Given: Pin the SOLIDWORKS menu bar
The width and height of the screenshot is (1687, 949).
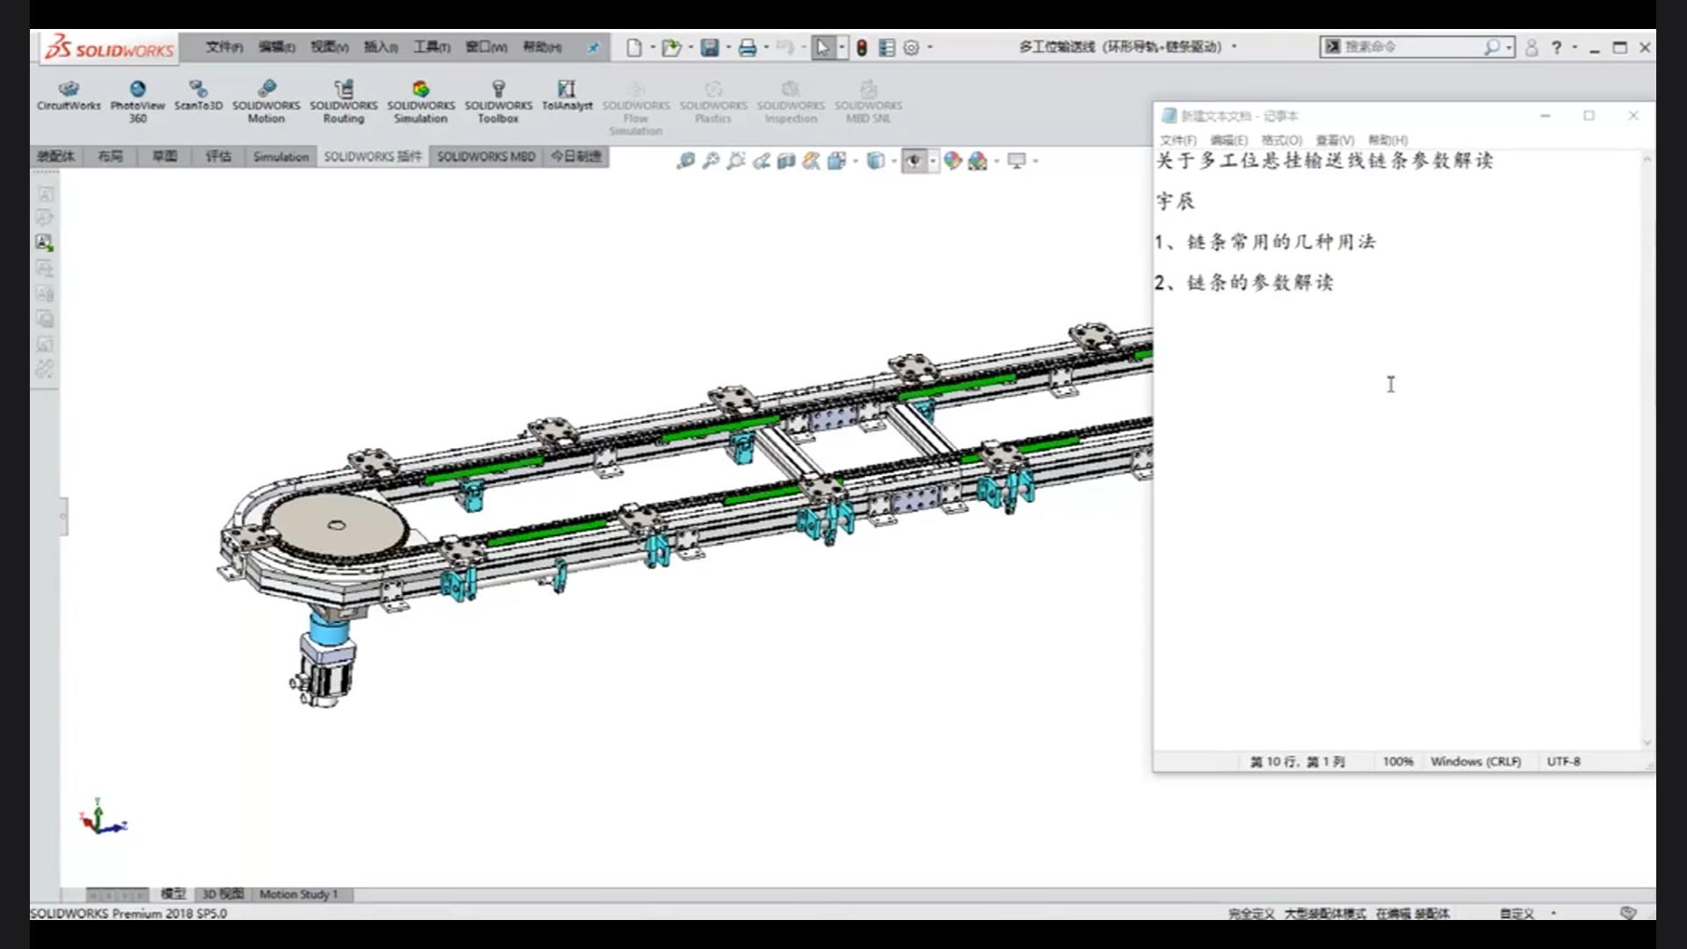Looking at the screenshot, I should (x=593, y=47).
